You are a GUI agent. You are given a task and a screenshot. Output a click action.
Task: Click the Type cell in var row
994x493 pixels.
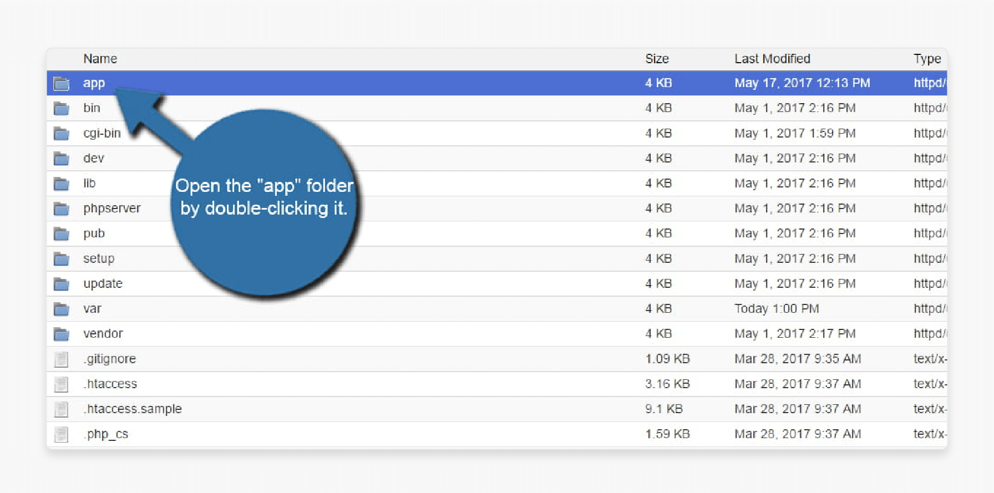click(930, 308)
